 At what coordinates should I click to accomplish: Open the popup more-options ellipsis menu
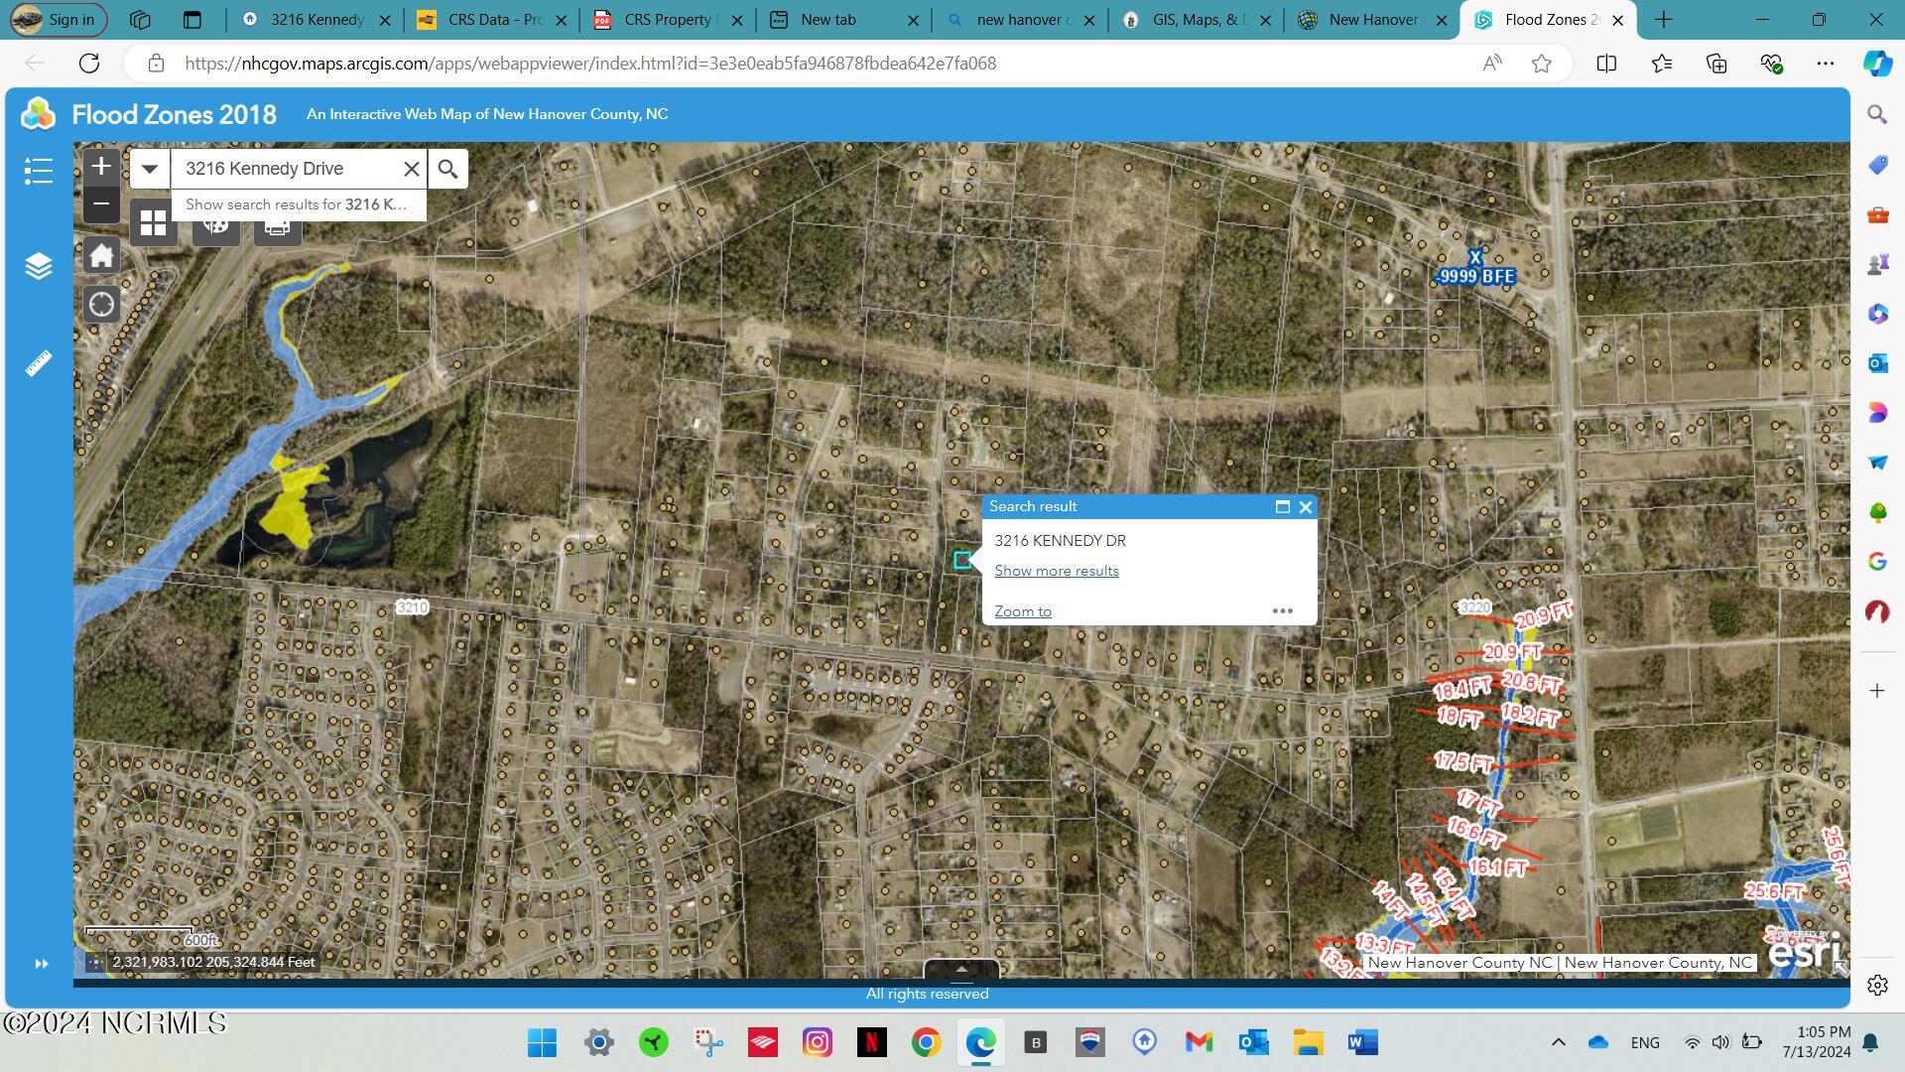click(x=1283, y=611)
